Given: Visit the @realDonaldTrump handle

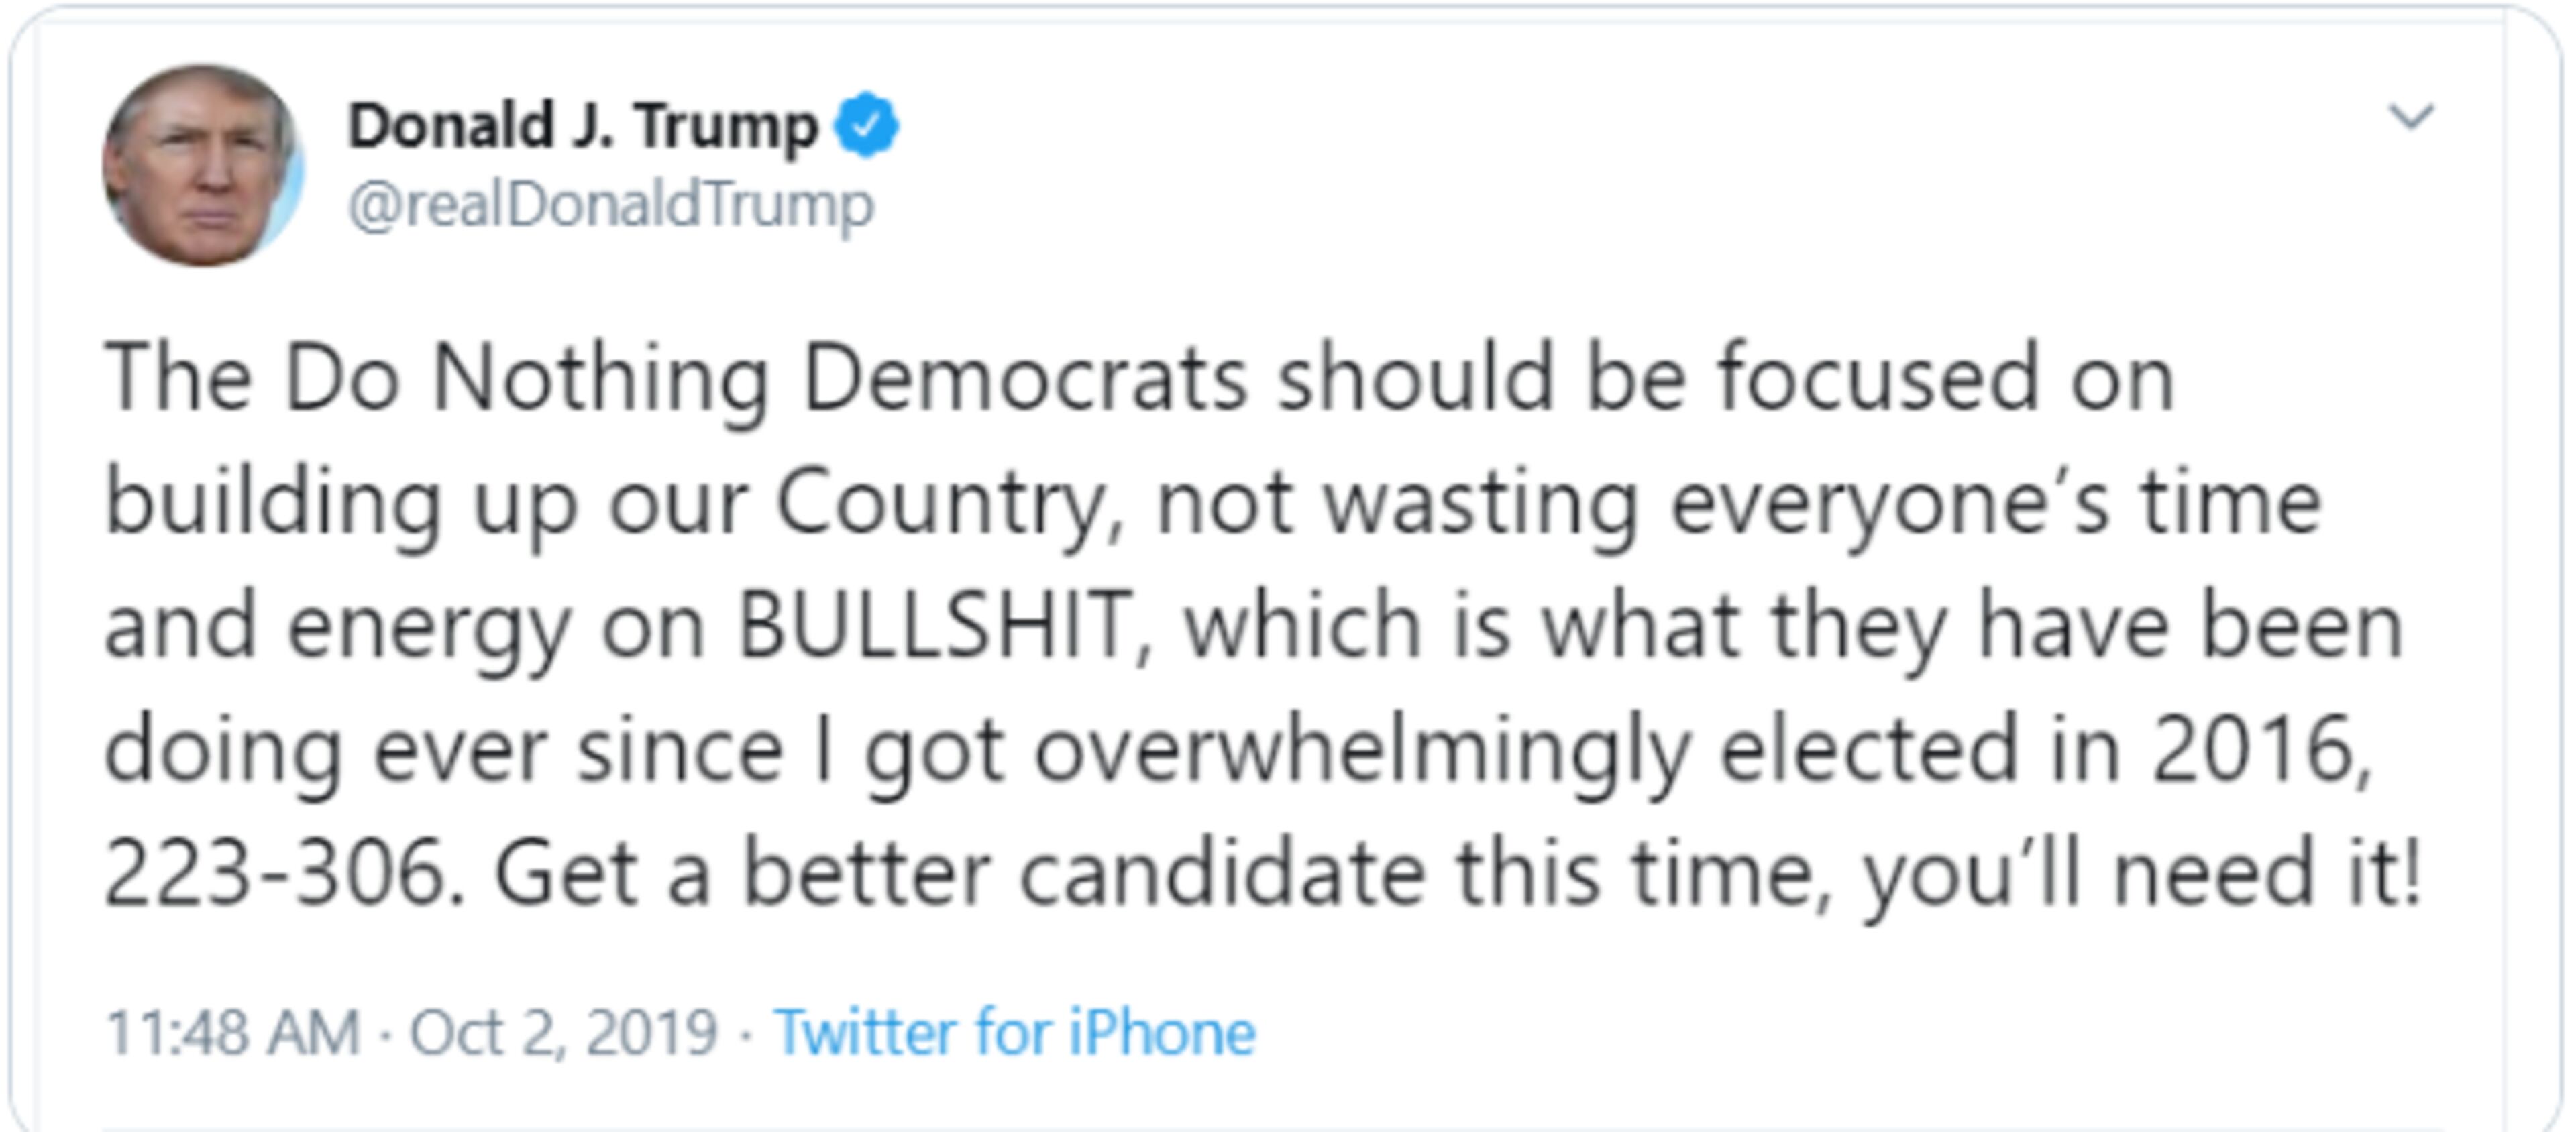Looking at the screenshot, I should (611, 205).
